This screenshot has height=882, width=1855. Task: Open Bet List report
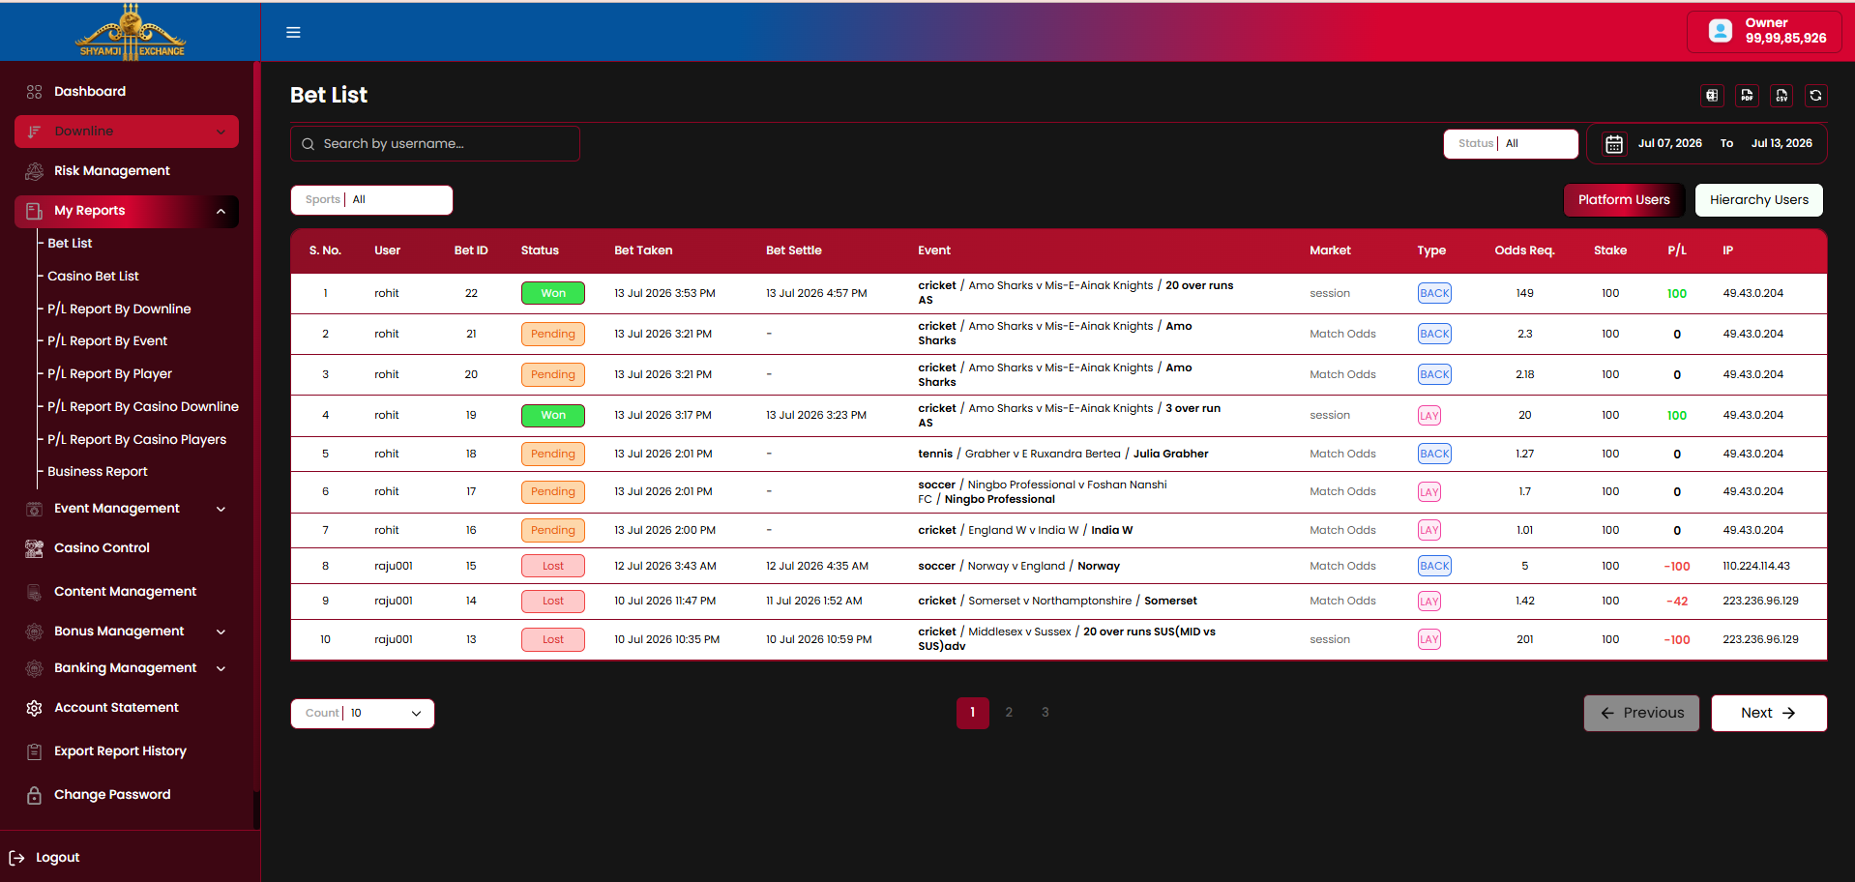point(70,244)
